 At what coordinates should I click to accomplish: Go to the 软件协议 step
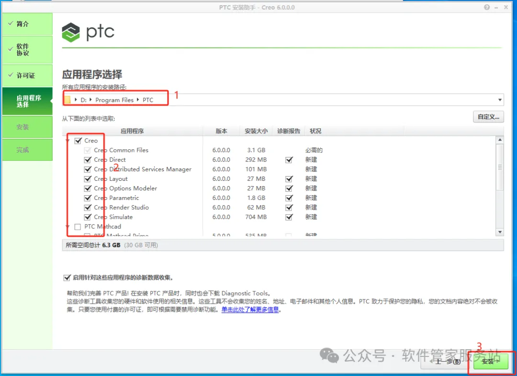point(27,50)
